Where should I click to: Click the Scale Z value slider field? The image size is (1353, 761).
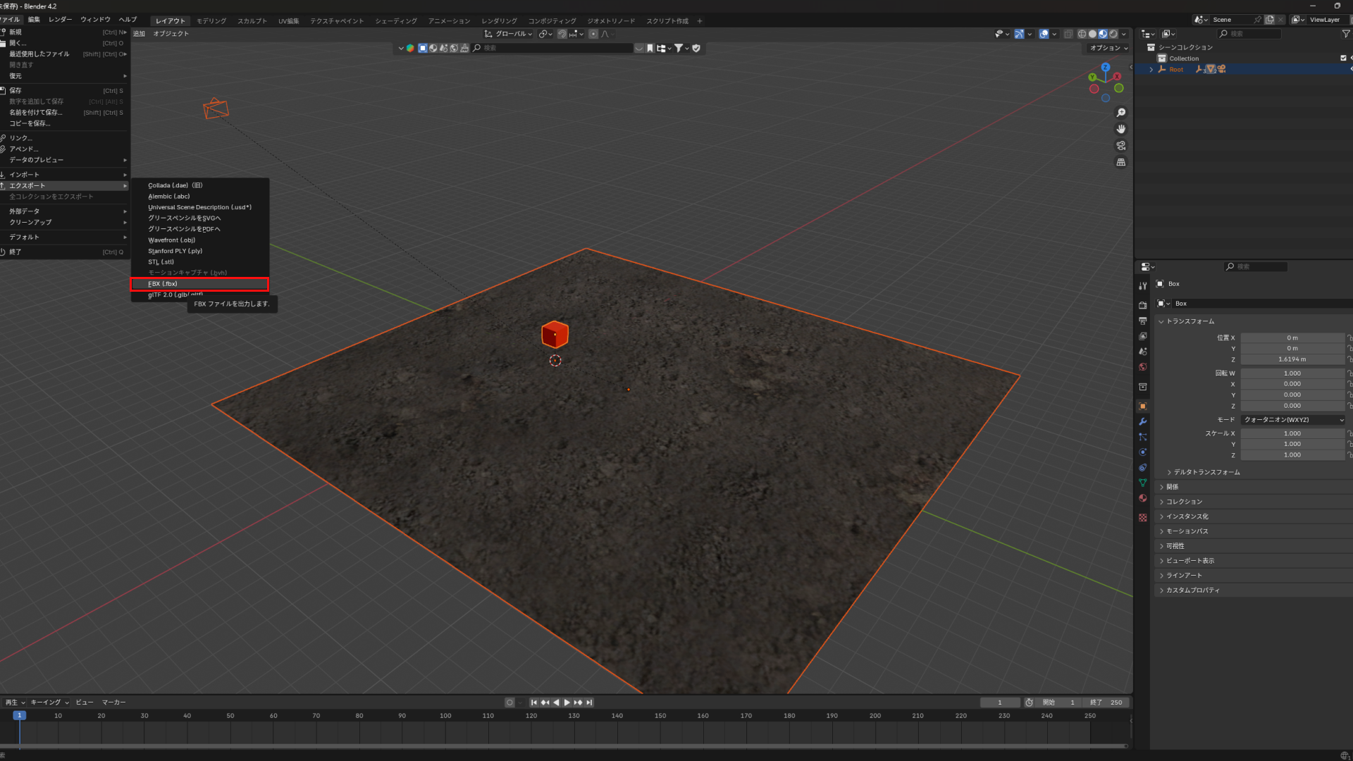pos(1292,455)
